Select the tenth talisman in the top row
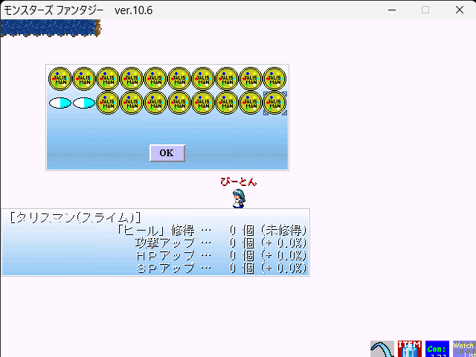Screen dimensions: 476x357 coord(274,79)
